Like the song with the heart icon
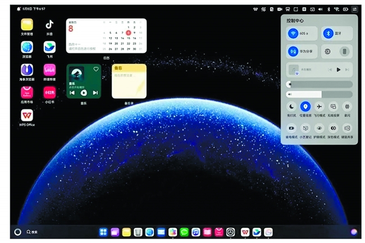365x243 pixels. 96,69
